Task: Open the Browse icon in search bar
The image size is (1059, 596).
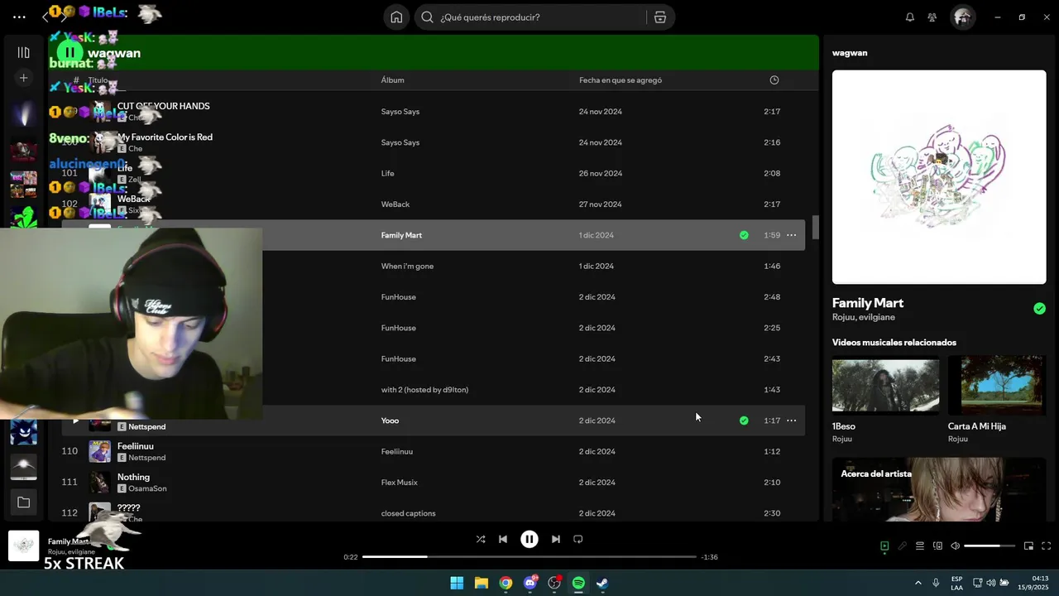Action: [x=659, y=17]
